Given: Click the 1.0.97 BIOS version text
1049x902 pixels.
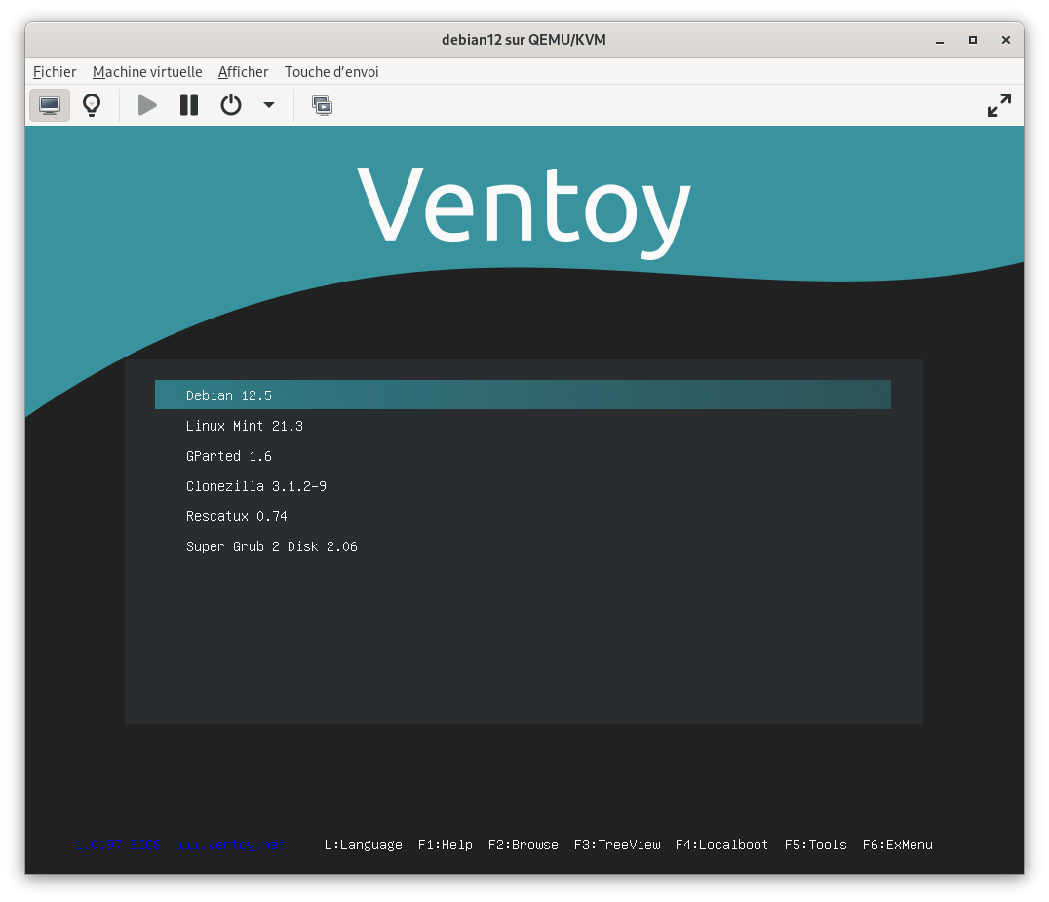Looking at the screenshot, I should click(118, 845).
